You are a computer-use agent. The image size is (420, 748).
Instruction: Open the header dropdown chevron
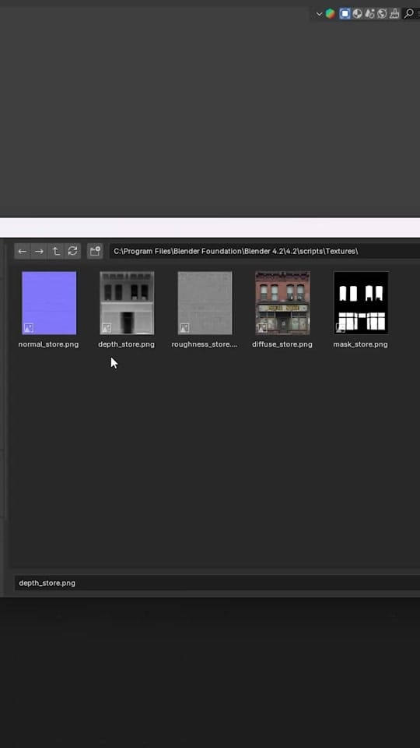pos(319,14)
